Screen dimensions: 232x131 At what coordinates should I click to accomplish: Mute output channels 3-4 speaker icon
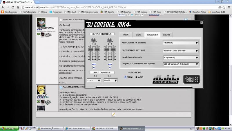110,68
